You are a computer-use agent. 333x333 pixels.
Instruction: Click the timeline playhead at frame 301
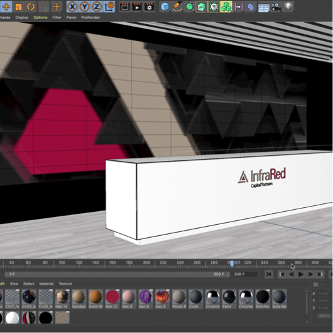coord(232,263)
